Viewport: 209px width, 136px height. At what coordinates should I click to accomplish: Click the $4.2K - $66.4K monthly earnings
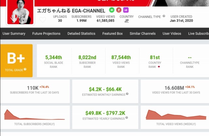[105, 89]
